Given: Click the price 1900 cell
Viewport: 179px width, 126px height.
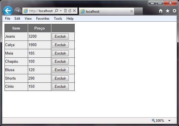Looking at the screenshot, I should click(x=40, y=45).
